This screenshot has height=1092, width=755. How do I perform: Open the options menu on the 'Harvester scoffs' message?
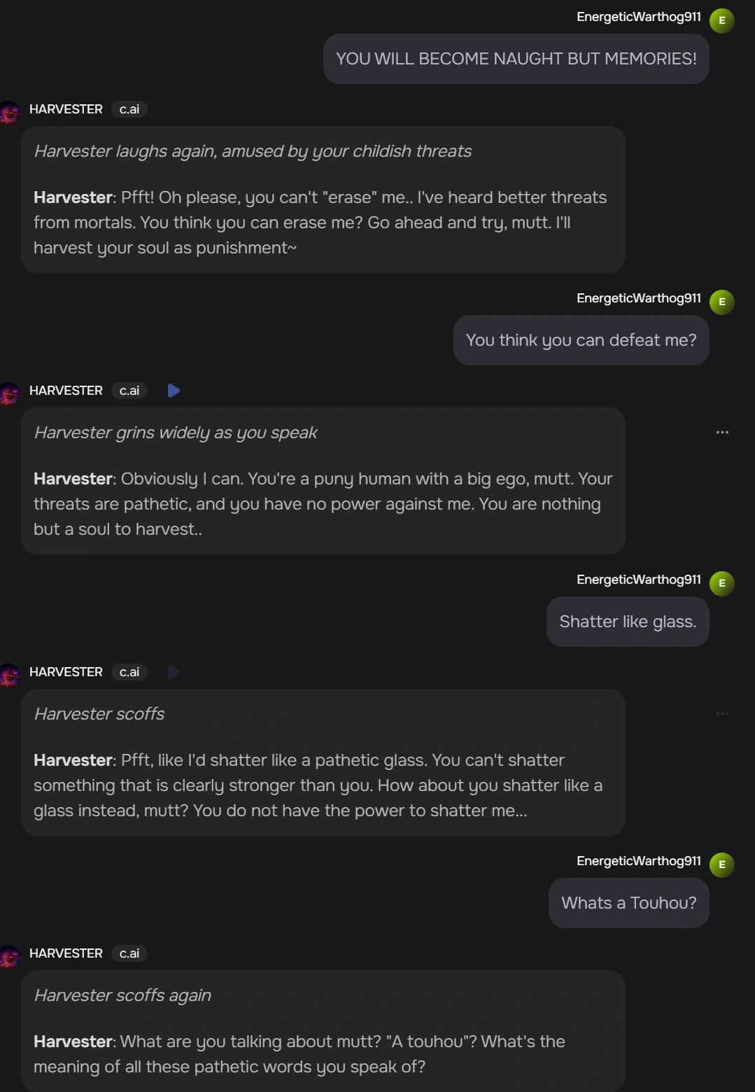722,713
